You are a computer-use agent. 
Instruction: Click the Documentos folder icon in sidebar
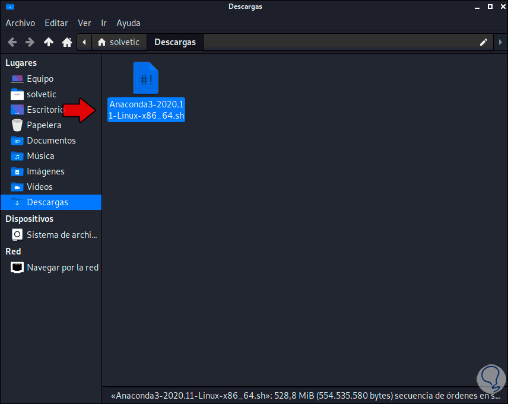17,141
